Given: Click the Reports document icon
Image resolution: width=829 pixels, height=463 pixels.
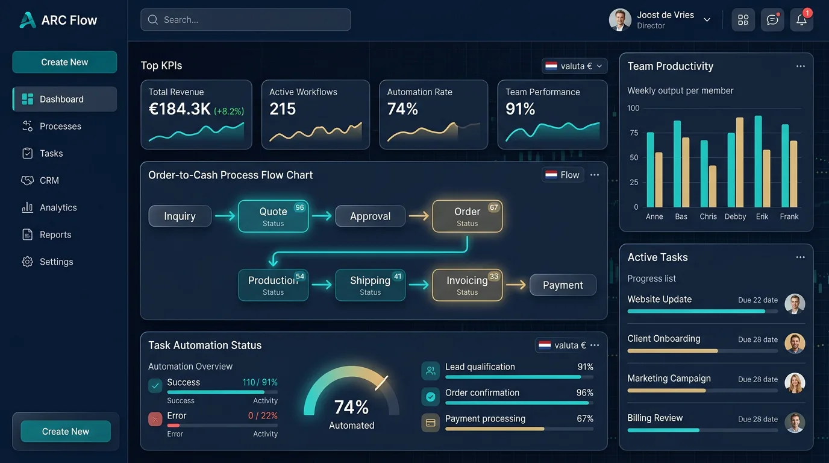Looking at the screenshot, I should [27, 235].
